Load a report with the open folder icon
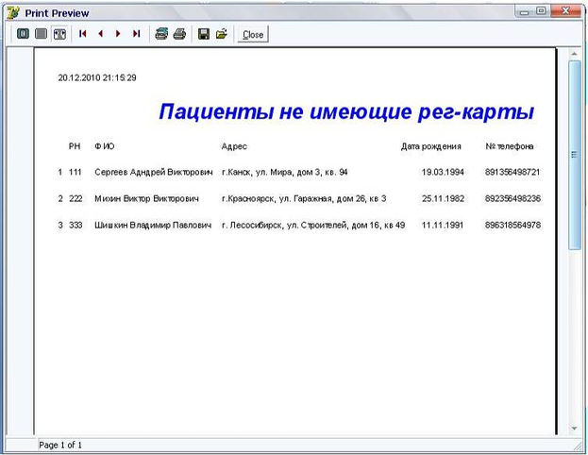Image resolution: width=588 pixels, height=455 pixels. coord(222,34)
